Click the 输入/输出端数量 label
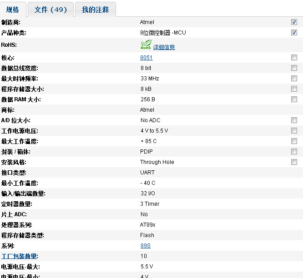The image size is (303, 278). coord(23,194)
